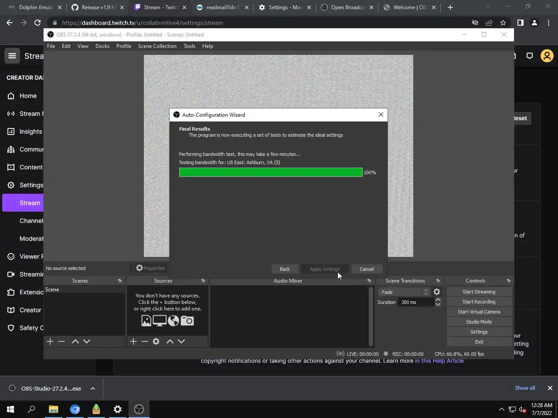Screen dimensions: 558x418
Task: Add a source with plus icon
Action: click(133, 341)
